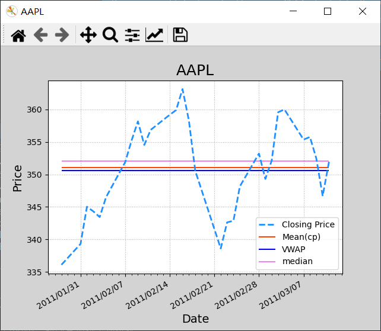Click the 'Date' x-axis label
The image size is (381, 331).
(x=196, y=319)
